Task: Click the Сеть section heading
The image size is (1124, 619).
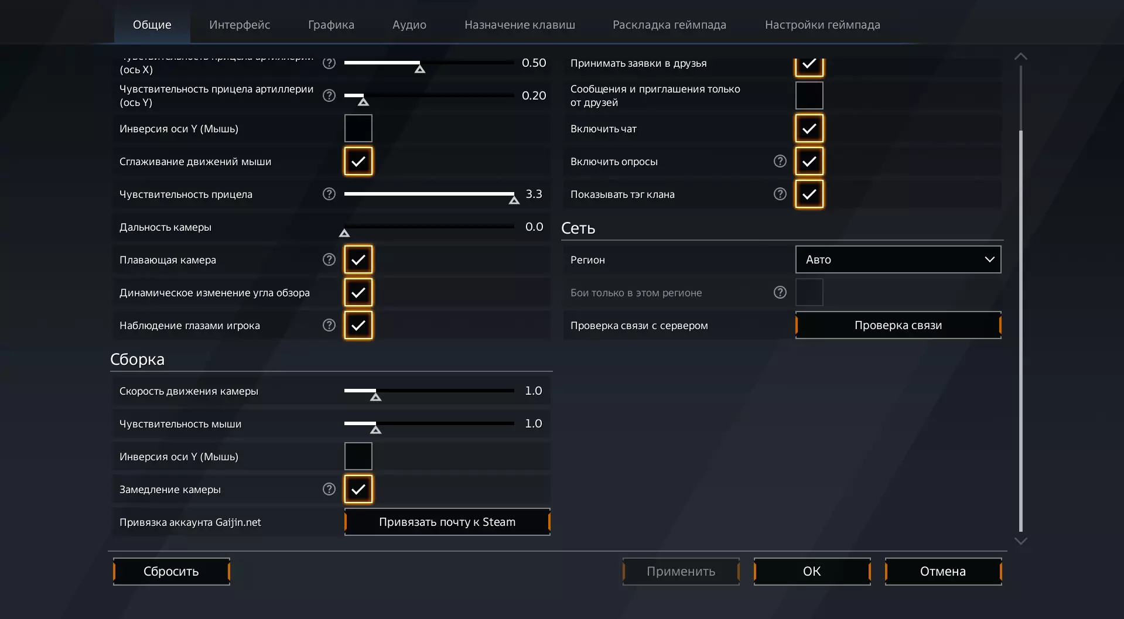Action: point(578,228)
